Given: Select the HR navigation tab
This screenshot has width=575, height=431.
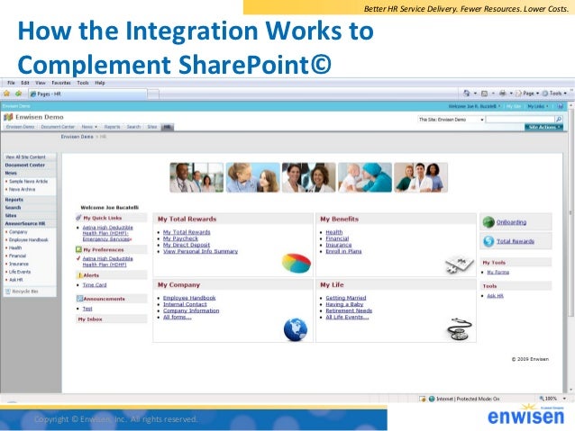Looking at the screenshot, I should point(167,127).
